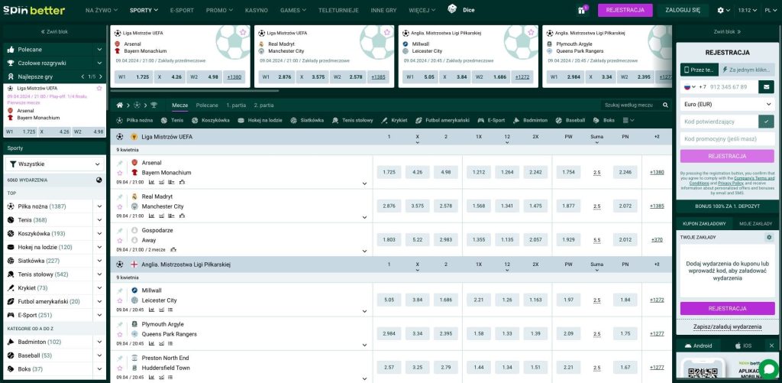
Task: Open country phone code flag dropdown
Action: click(x=690, y=87)
